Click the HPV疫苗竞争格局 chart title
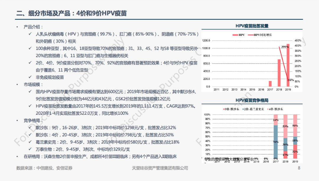 (252, 101)
